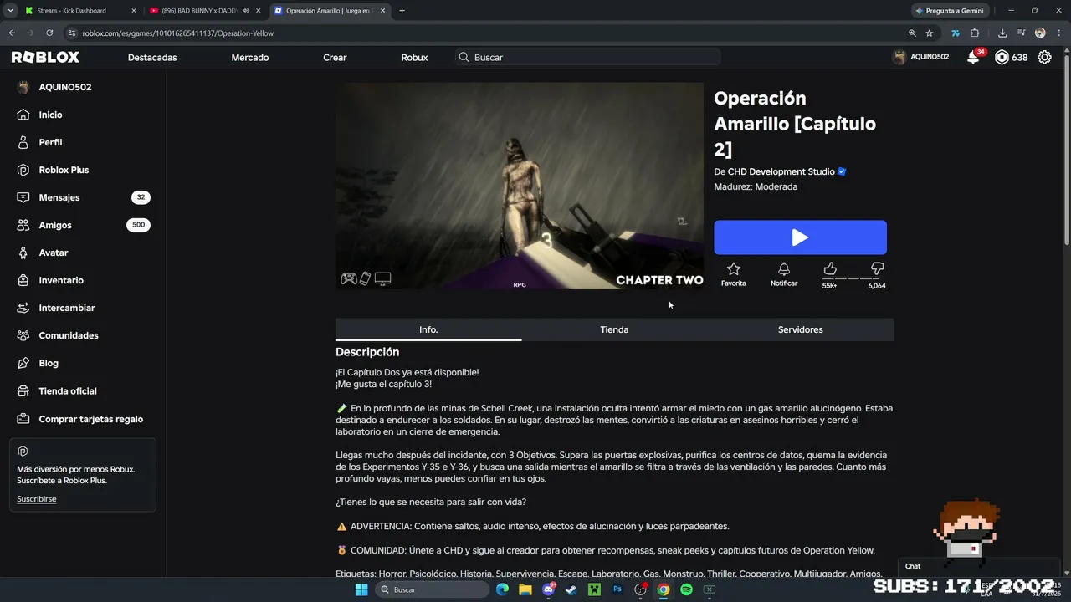Open File Explorer from the taskbar
The height and width of the screenshot is (602, 1071).
point(525,589)
